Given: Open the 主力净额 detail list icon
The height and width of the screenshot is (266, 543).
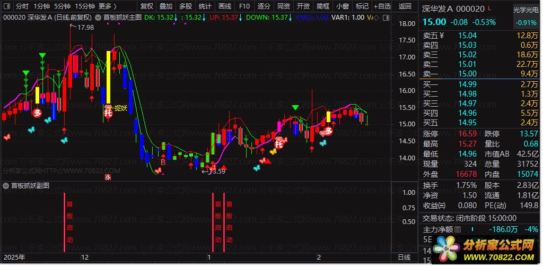Looking at the screenshot, I should (x=458, y=229).
